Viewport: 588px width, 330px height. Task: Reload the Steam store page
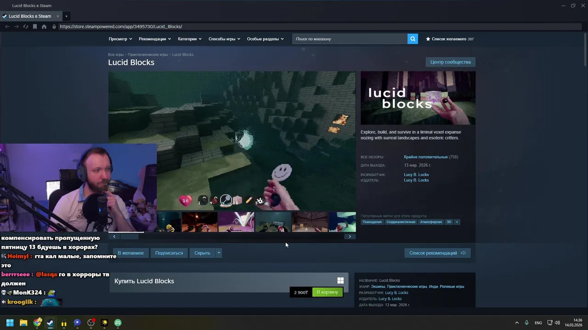[26, 27]
